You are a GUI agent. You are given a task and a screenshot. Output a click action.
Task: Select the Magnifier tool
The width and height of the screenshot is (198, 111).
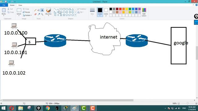pos(42,14)
